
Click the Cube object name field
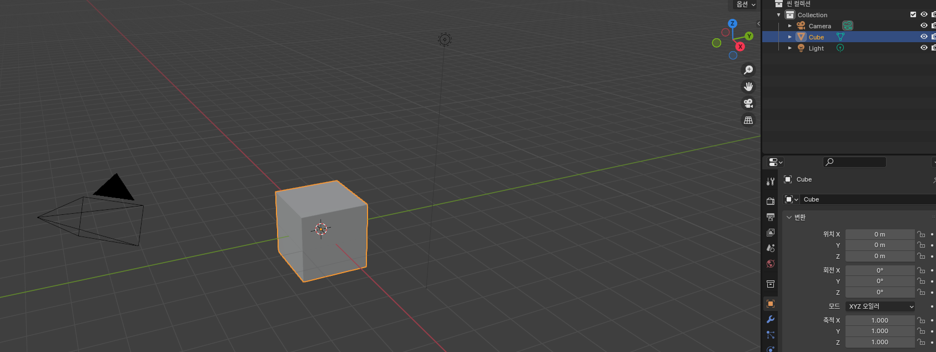868,199
